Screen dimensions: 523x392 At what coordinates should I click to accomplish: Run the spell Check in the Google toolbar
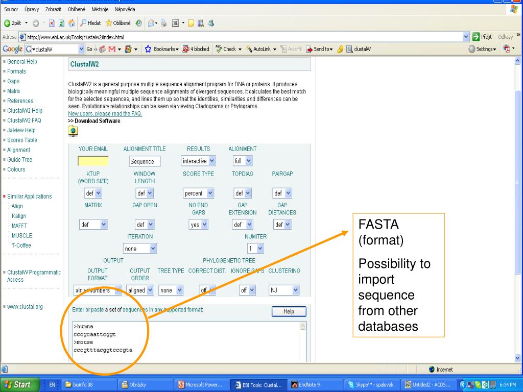click(228, 49)
